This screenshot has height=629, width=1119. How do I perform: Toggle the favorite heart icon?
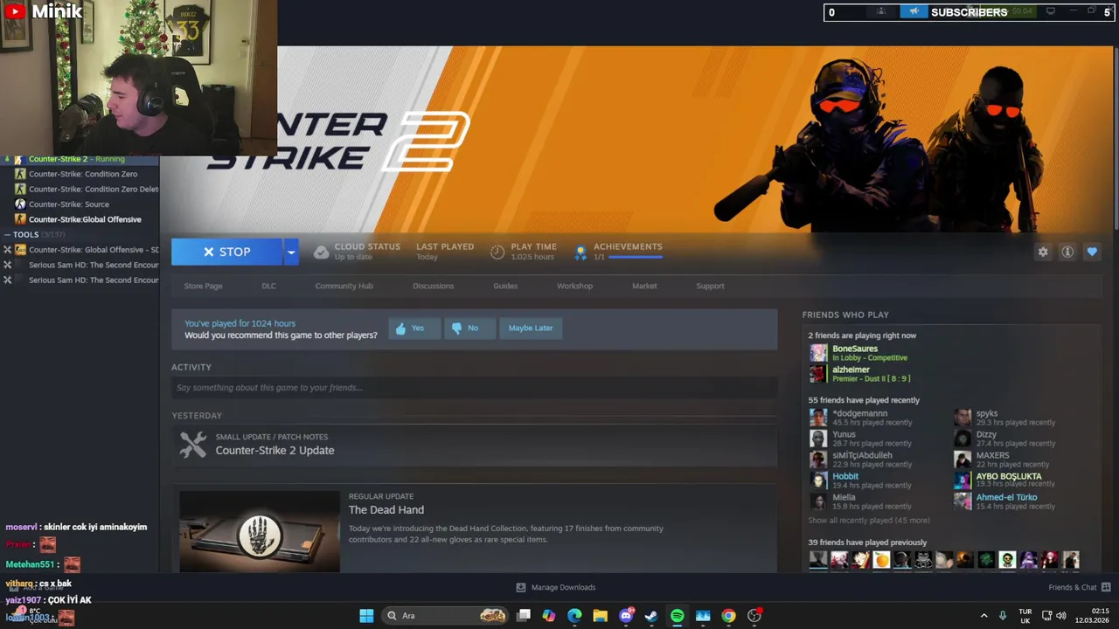pos(1092,252)
